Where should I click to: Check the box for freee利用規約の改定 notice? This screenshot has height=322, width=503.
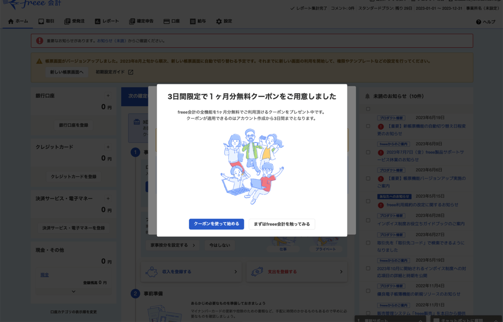[x=368, y=201]
